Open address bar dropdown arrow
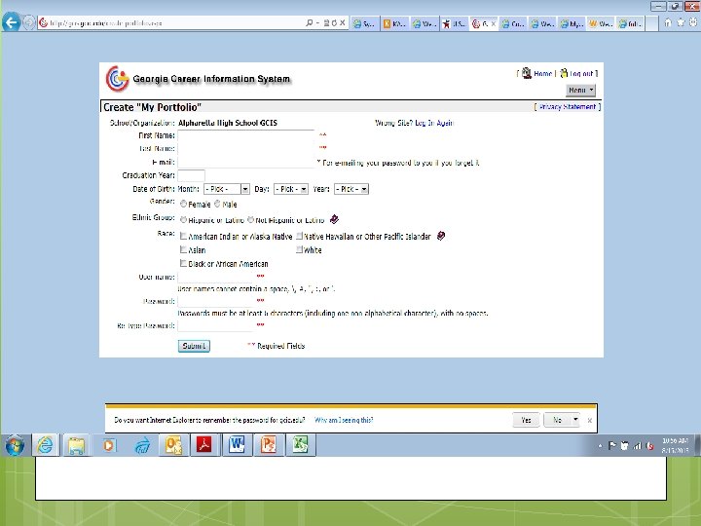701x526 pixels. click(x=317, y=22)
